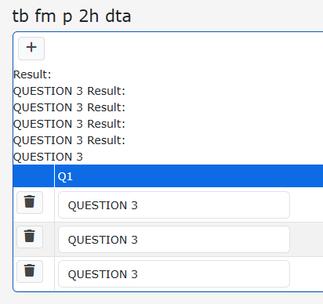The image size is (323, 304).
Task: Select the third row's QUESTION 3 text box
Action: (174, 274)
